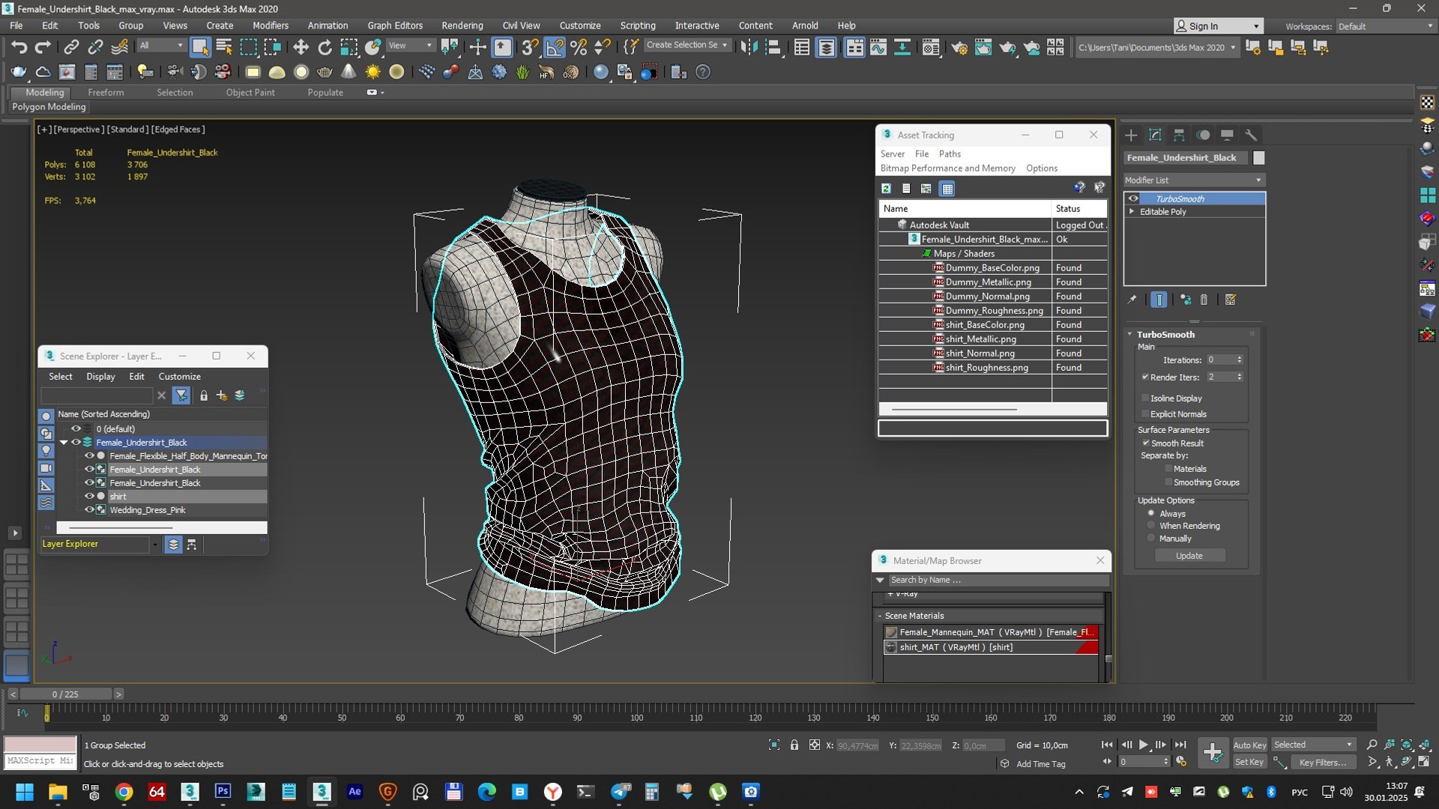Open the Modifier List dropdown

(1195, 180)
